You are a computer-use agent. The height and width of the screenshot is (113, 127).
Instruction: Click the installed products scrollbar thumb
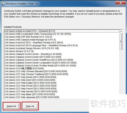click(121, 41)
